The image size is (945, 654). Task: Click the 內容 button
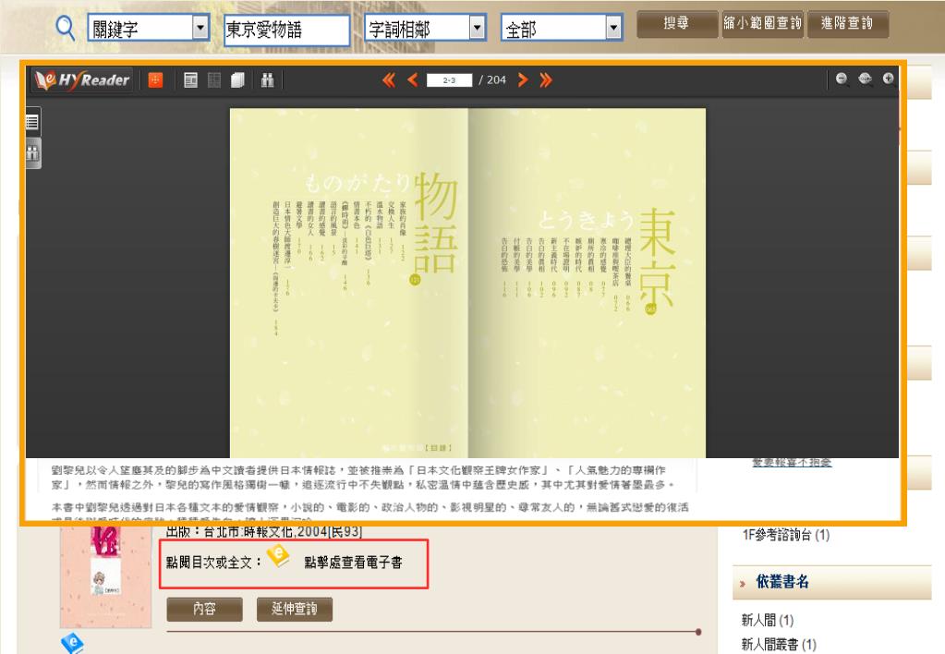click(x=204, y=609)
